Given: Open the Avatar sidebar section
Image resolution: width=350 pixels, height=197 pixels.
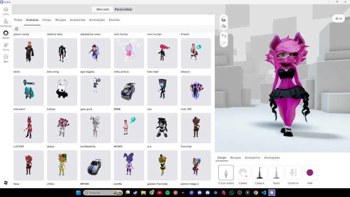Looking at the screenshot, I should pyautogui.click(x=6, y=35).
